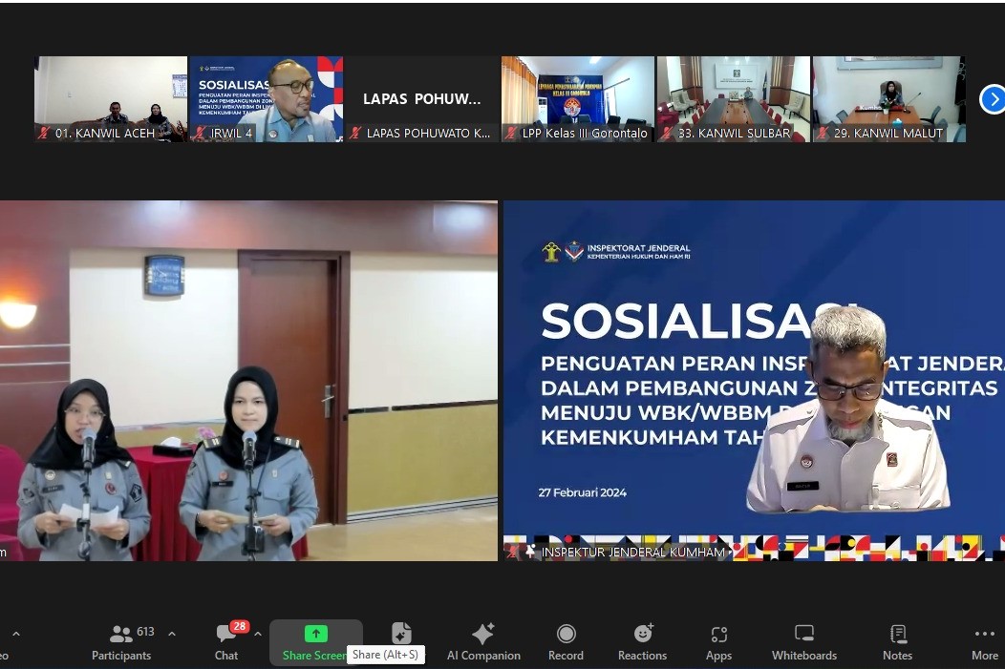Open the More options menu
The image size is (1005, 669).
(984, 642)
